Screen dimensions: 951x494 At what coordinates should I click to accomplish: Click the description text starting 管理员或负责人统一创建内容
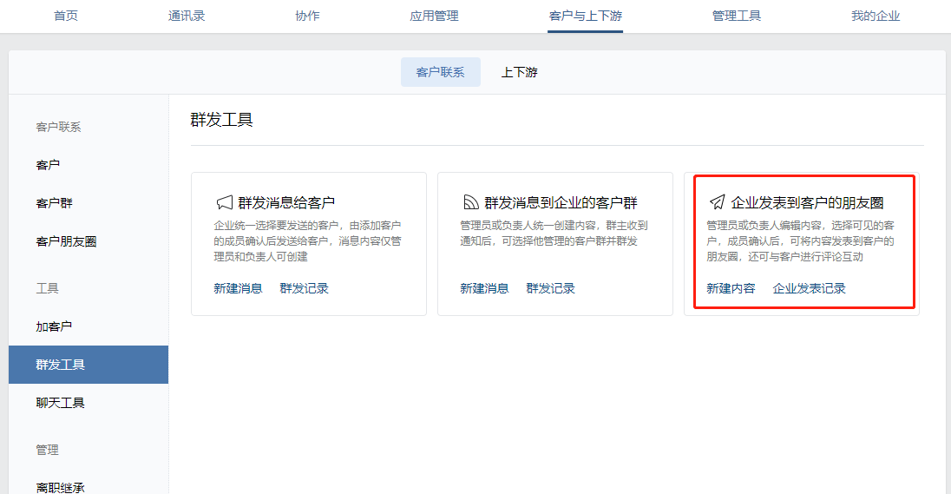tap(554, 233)
